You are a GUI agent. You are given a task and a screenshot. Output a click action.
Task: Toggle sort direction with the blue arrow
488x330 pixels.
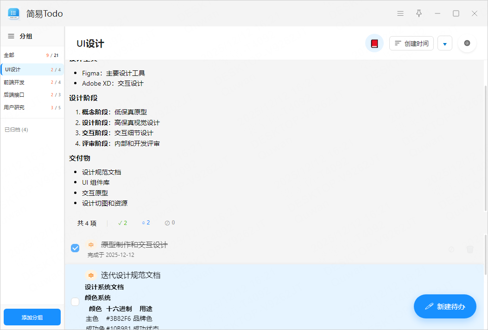pyautogui.click(x=445, y=44)
